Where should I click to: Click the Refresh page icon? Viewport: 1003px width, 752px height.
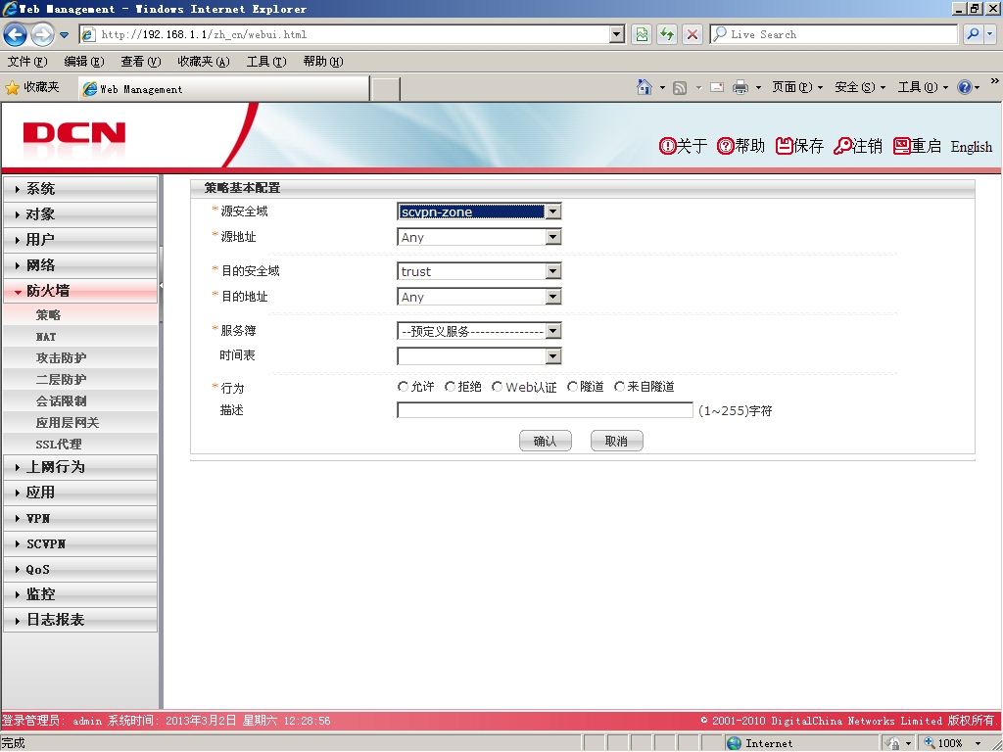click(666, 34)
